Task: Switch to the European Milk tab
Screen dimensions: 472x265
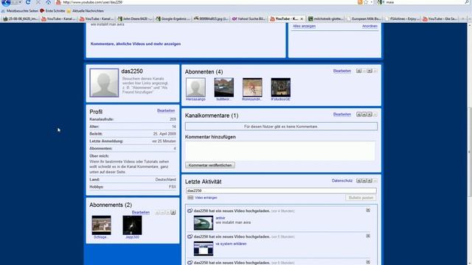Action: coord(364,18)
